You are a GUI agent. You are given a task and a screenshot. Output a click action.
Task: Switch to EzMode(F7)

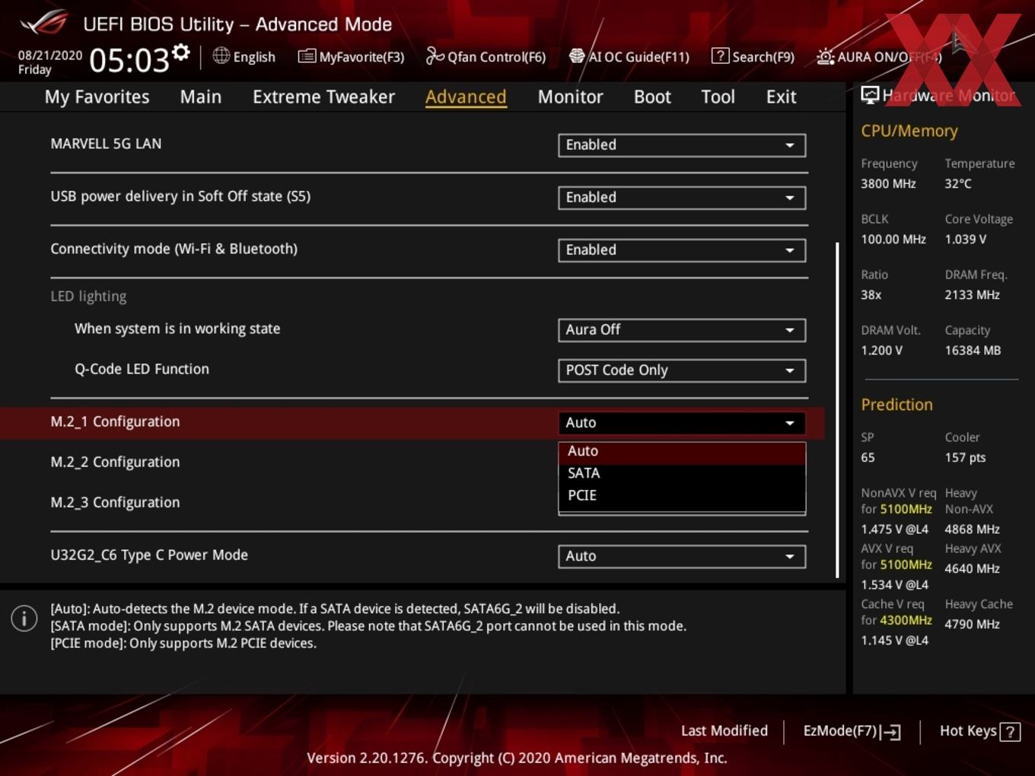pyautogui.click(x=852, y=731)
